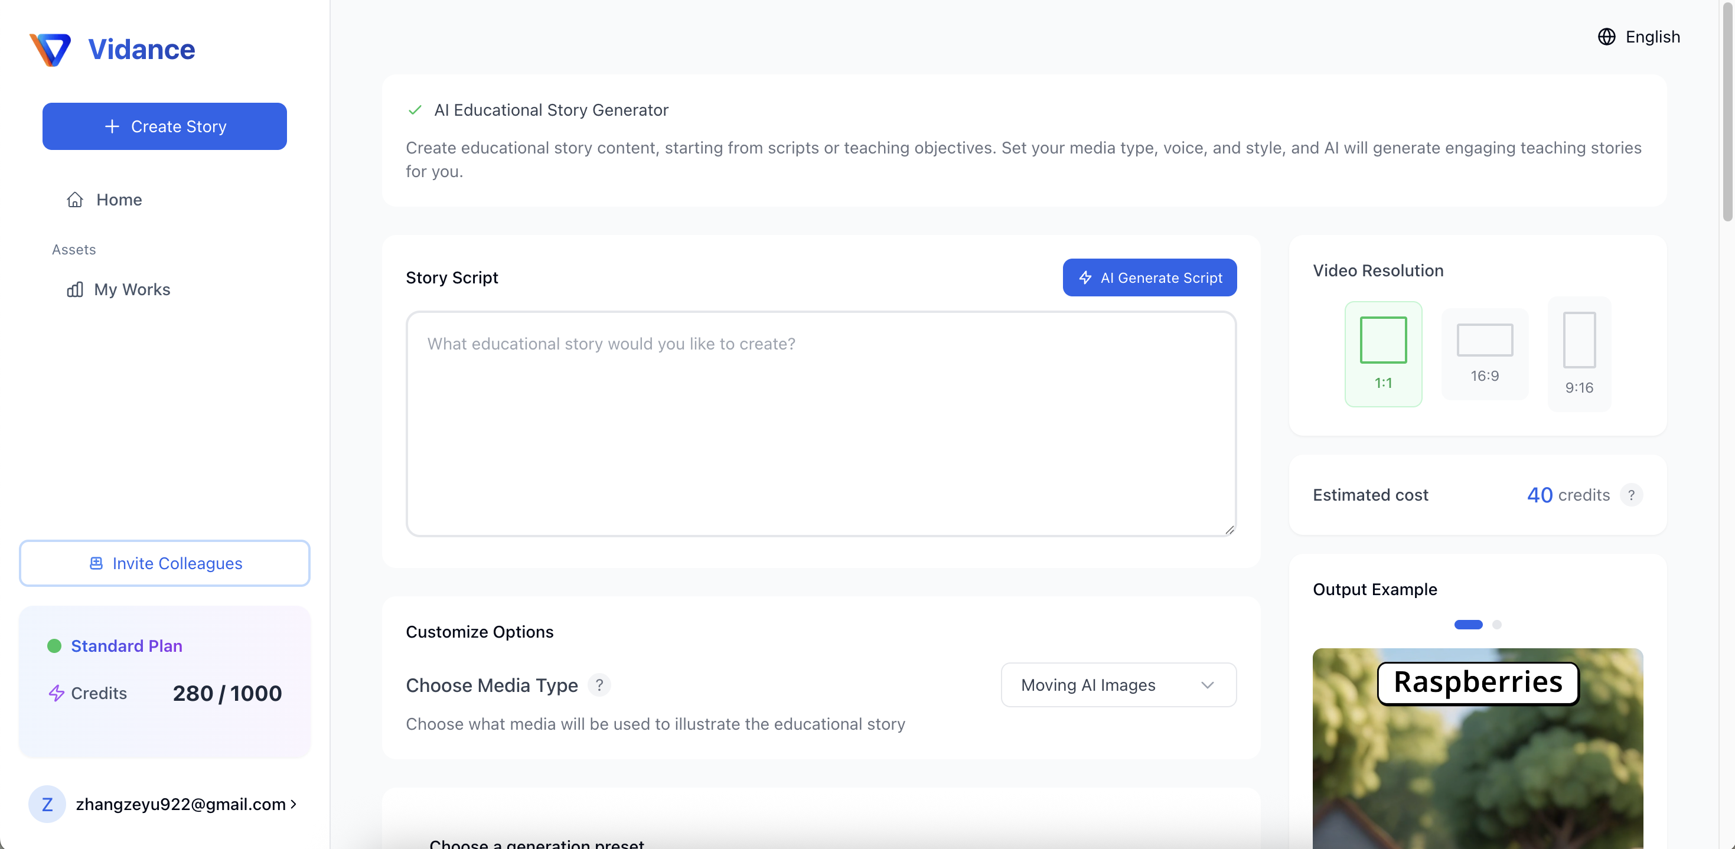Select the 9:16 video resolution
The height and width of the screenshot is (849, 1735).
1579,354
